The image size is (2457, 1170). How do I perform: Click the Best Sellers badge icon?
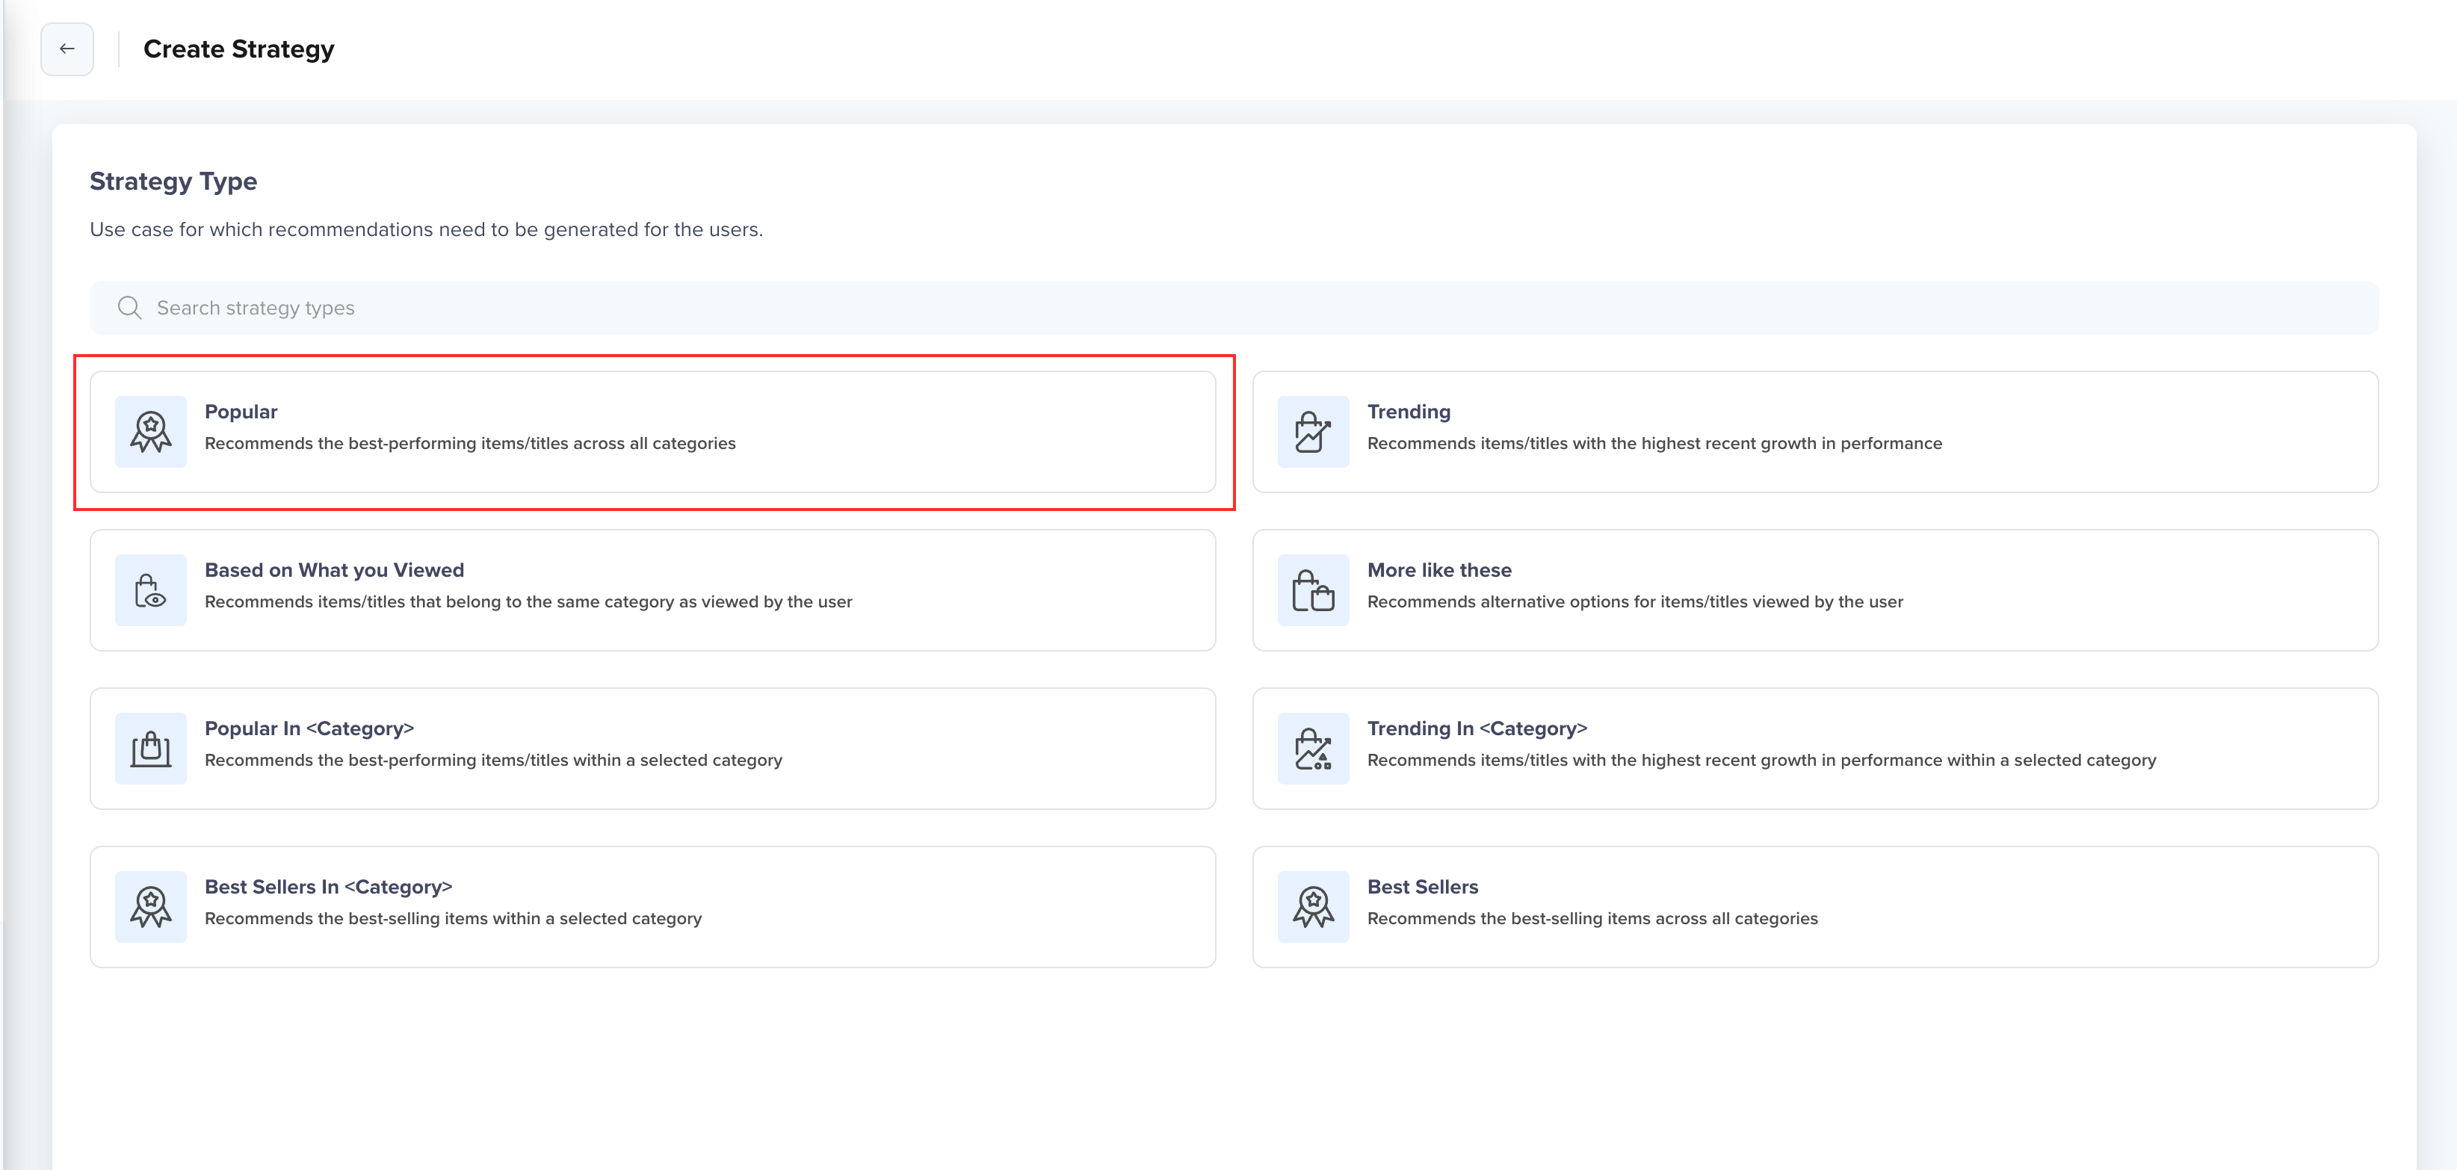[x=1314, y=907]
